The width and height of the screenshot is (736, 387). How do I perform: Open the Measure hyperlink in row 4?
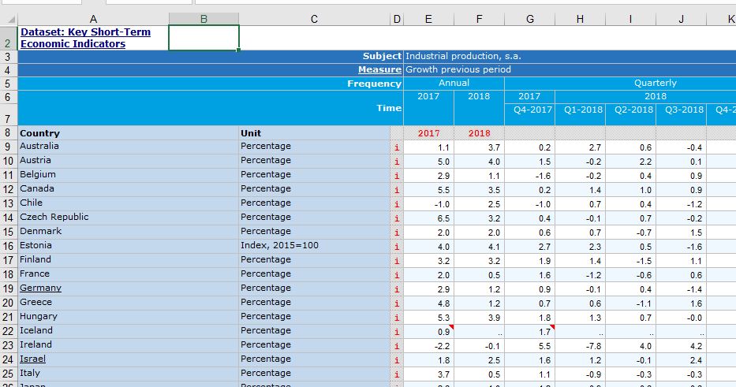pos(379,69)
